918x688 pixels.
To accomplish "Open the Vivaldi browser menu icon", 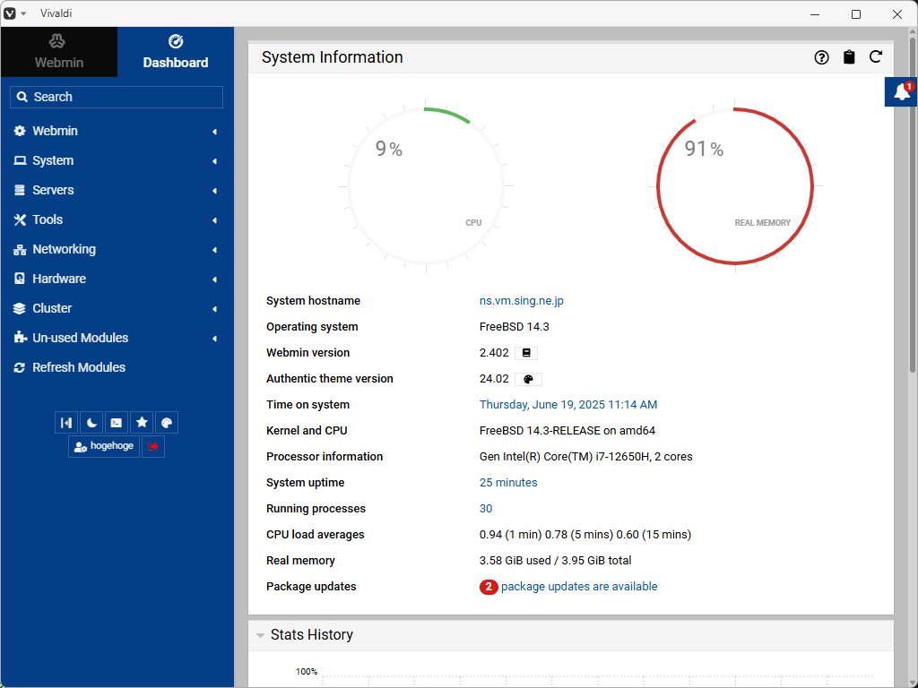I will click(x=9, y=13).
